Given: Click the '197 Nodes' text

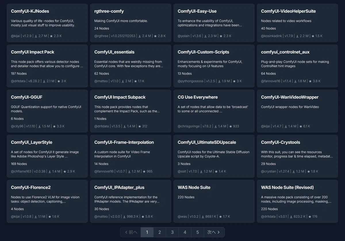Looking at the screenshot, I should (x=19, y=74).
